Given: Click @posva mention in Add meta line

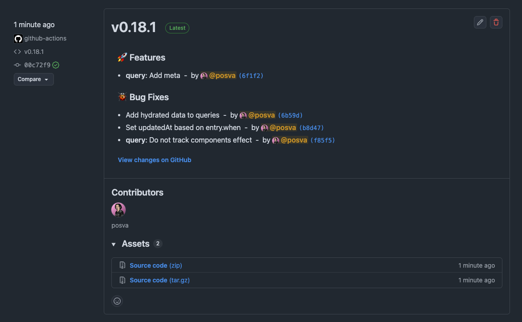Looking at the screenshot, I should (x=222, y=76).
